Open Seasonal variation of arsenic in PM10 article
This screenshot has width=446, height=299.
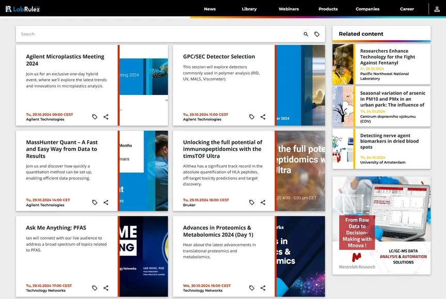392,99
